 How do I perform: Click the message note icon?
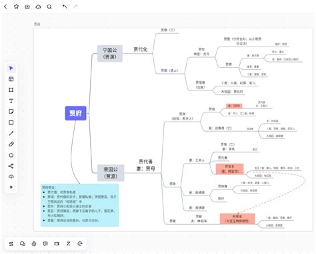[45, 244]
